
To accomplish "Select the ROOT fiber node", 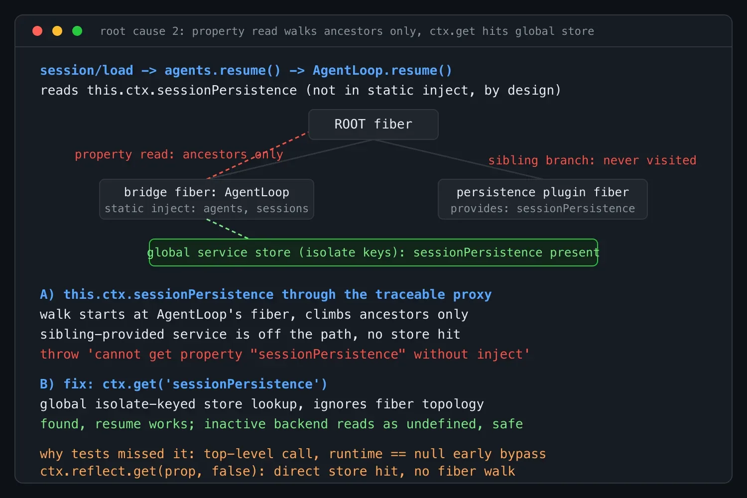I will tap(373, 124).
